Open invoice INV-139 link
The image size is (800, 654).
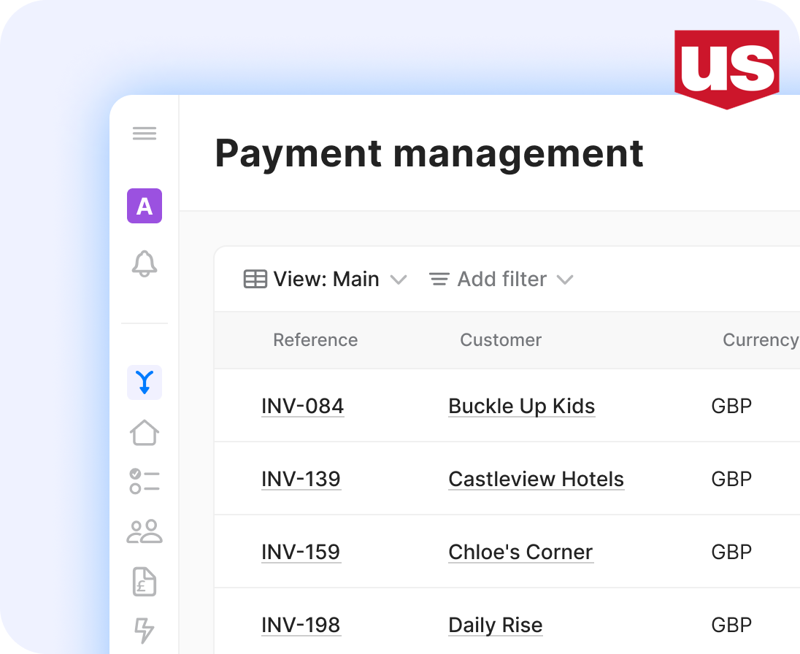point(301,480)
